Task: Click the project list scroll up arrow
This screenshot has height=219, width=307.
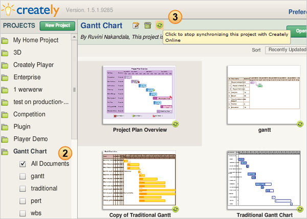Action: 74,37
